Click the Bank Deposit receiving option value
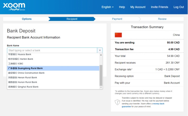The height and width of the screenshot is (116, 188). [172, 76]
